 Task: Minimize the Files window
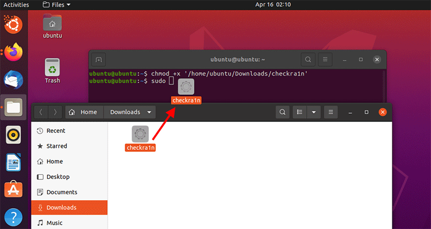coord(350,112)
